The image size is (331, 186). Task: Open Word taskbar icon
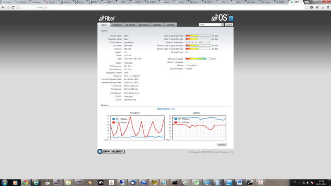pyautogui.click(x=240, y=183)
